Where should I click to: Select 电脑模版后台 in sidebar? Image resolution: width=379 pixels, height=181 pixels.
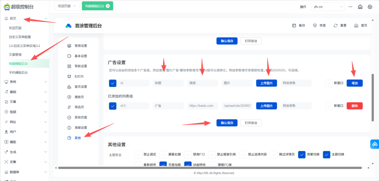point(19,63)
